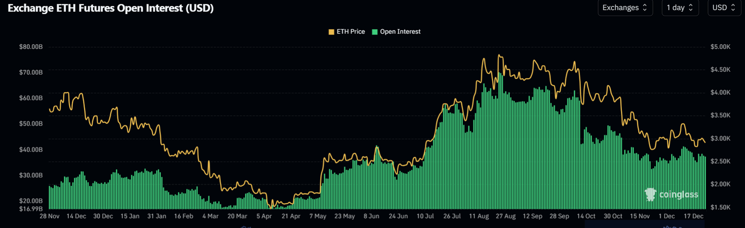Click the $5.00K right axis label
This screenshot has height=228, width=745.
pyautogui.click(x=720, y=47)
